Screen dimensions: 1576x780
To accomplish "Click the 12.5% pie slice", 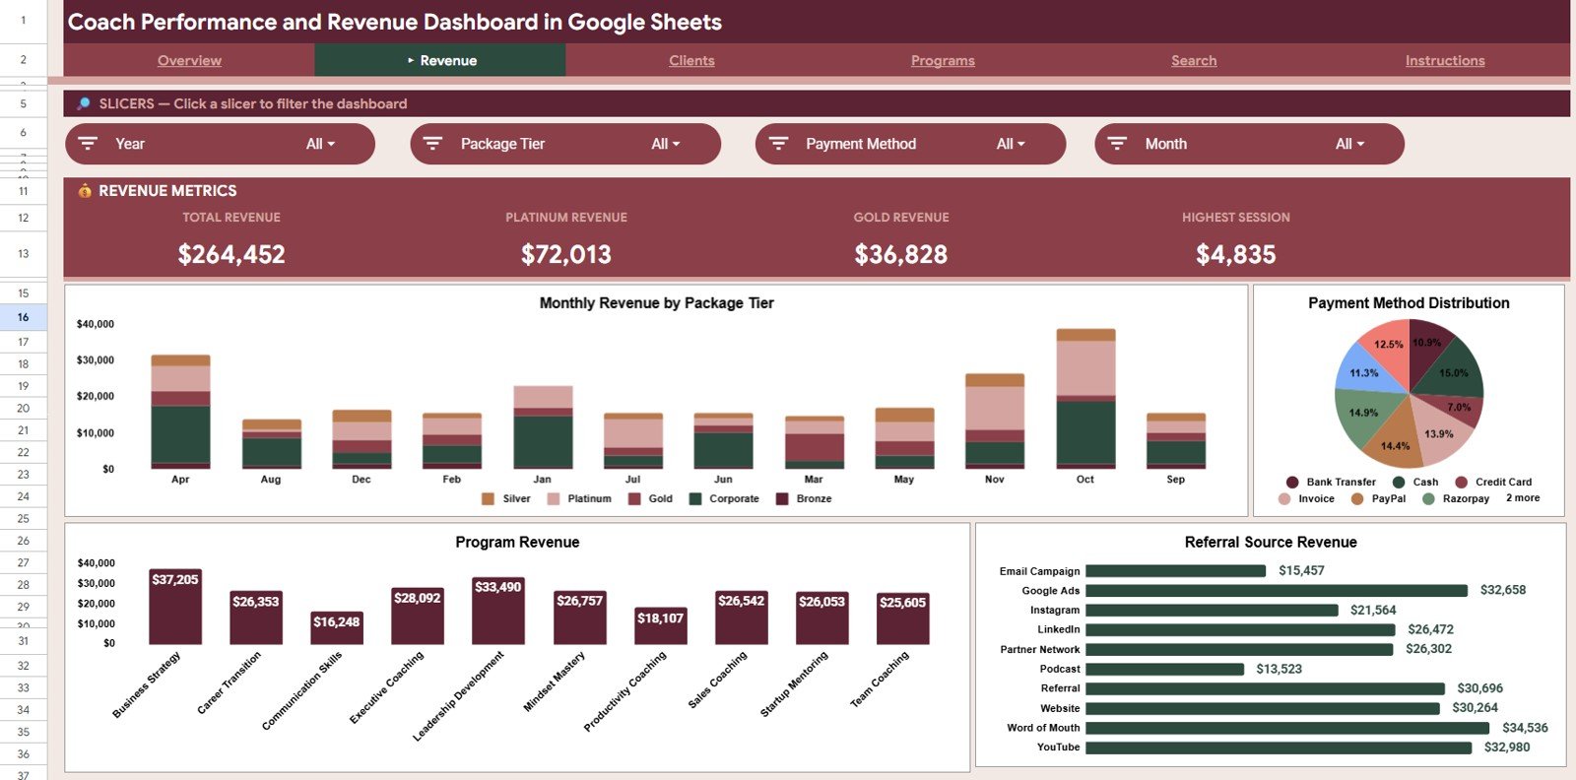I will [x=1389, y=353].
